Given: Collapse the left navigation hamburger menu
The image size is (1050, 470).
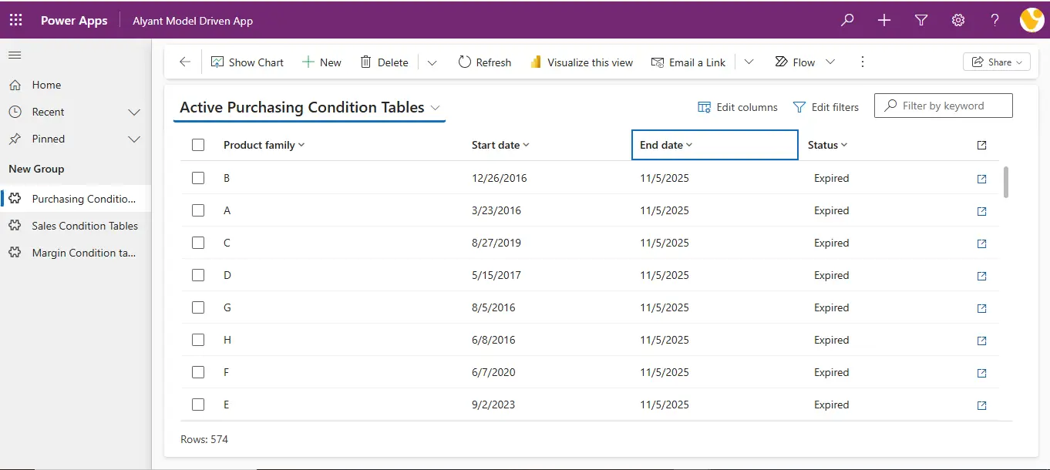Looking at the screenshot, I should click(15, 55).
